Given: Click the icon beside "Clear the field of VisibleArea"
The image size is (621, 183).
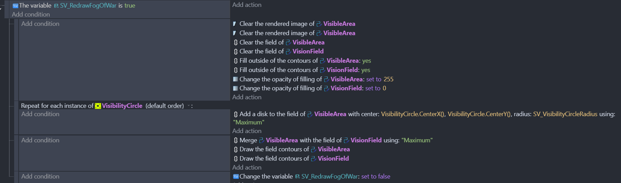Looking at the screenshot, I should tap(236, 42).
